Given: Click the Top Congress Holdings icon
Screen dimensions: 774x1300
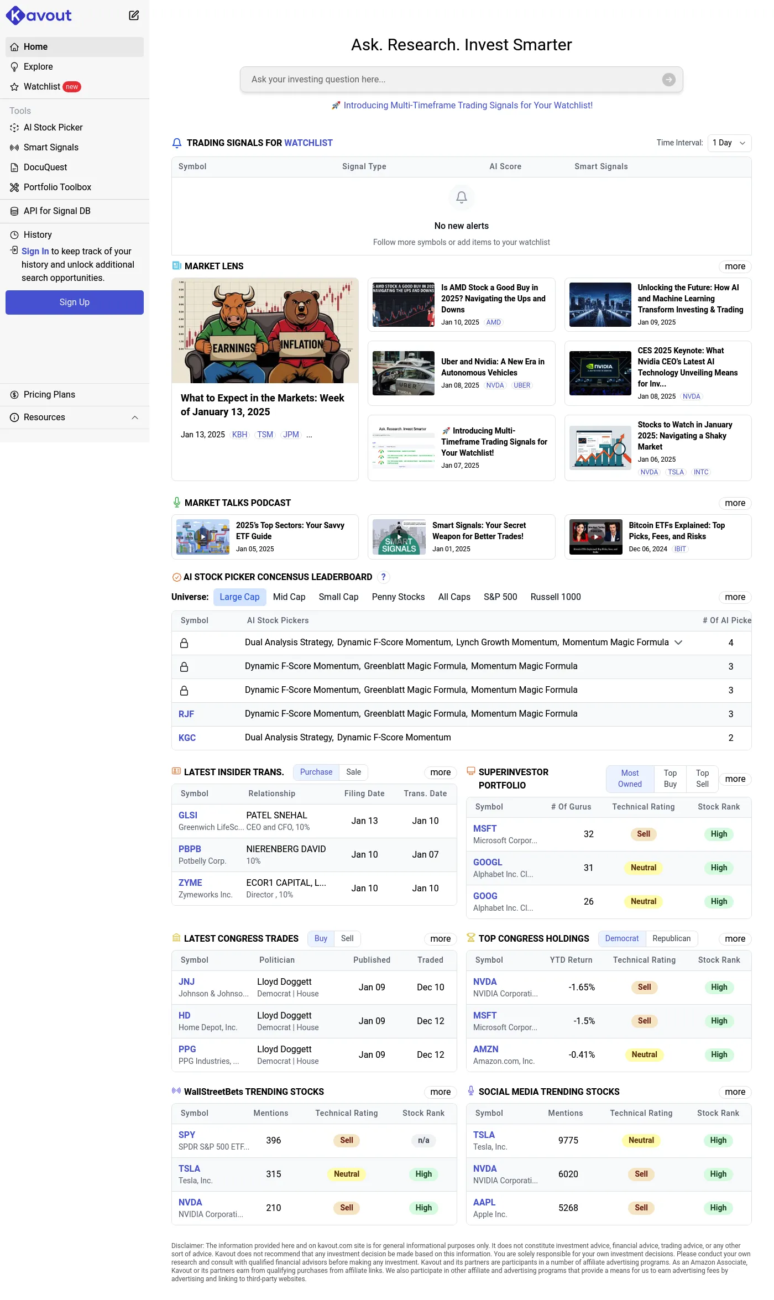Looking at the screenshot, I should click(471, 938).
